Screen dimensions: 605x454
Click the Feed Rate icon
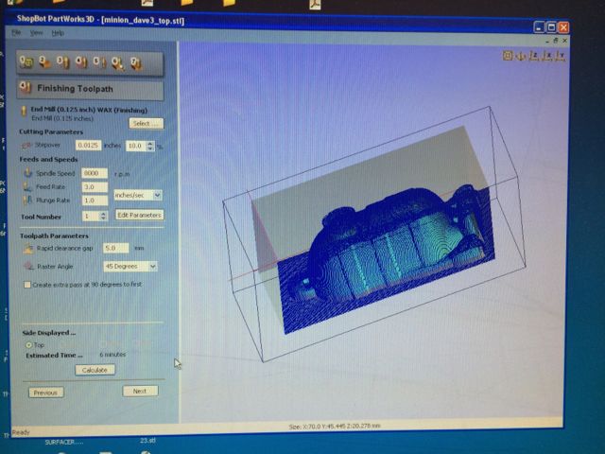coord(27,186)
